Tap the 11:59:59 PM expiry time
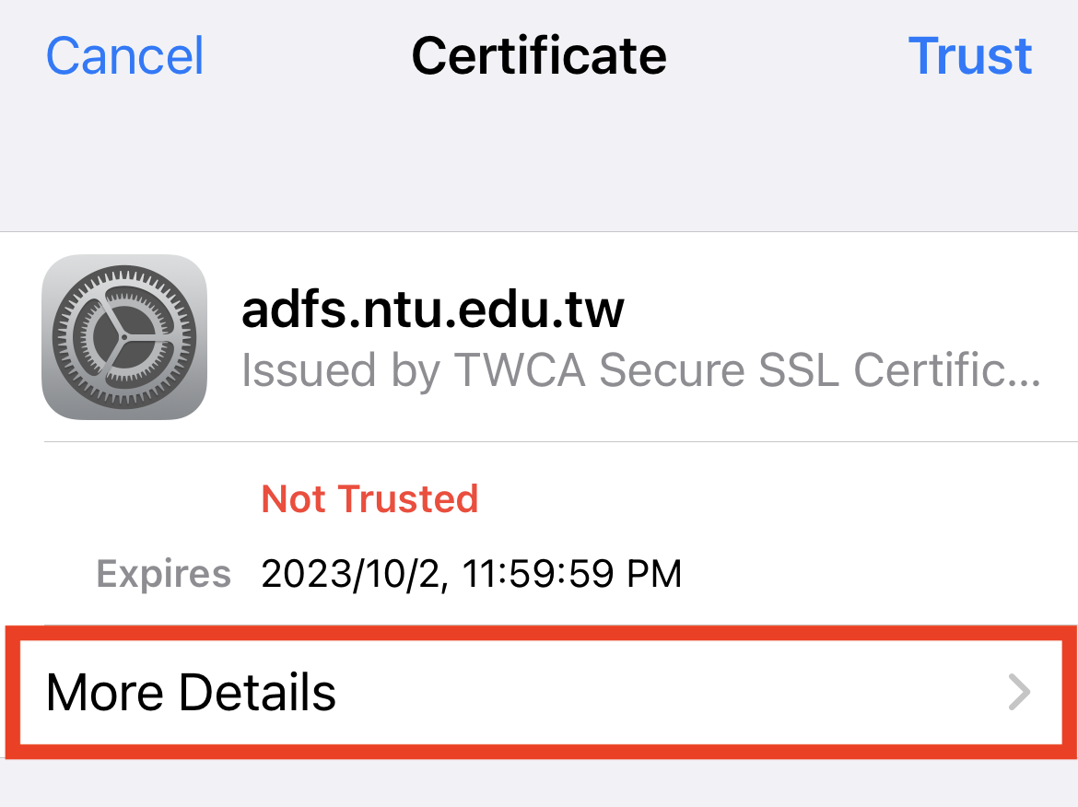The width and height of the screenshot is (1078, 807). (x=572, y=573)
